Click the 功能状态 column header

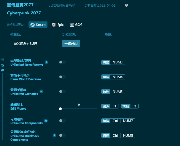click(69, 35)
